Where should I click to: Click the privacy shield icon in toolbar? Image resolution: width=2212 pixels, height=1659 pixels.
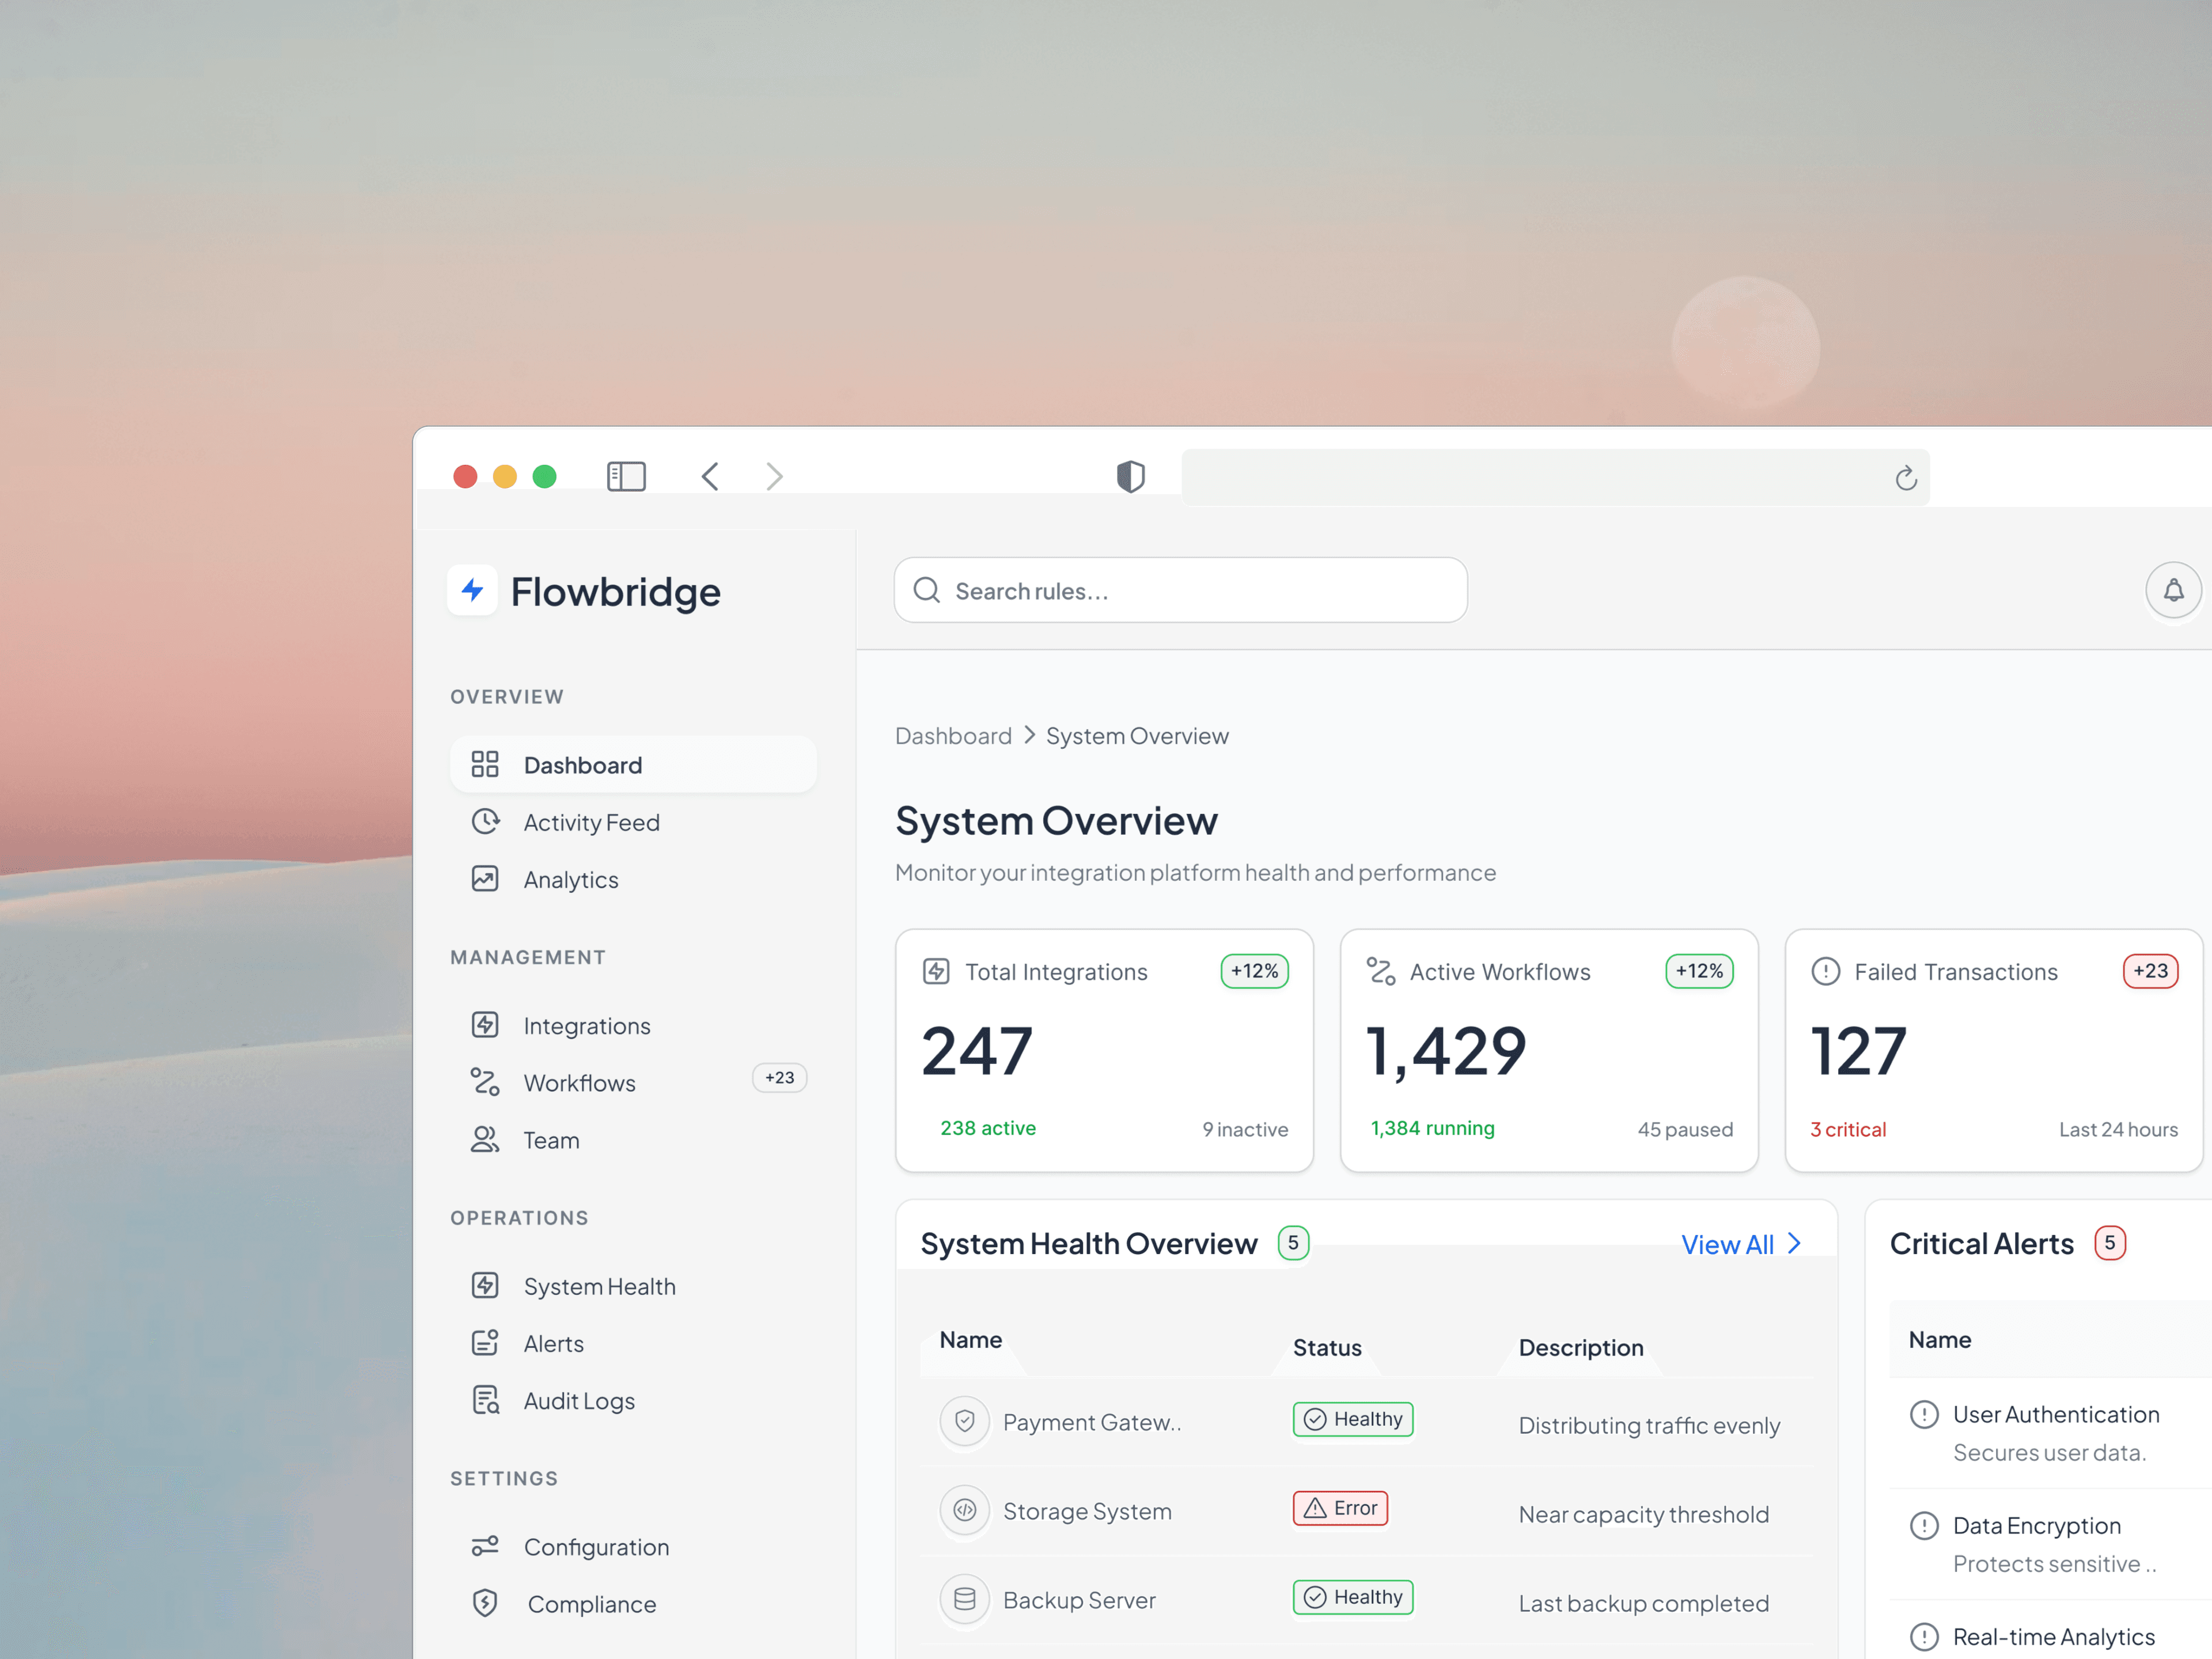click(x=1130, y=476)
